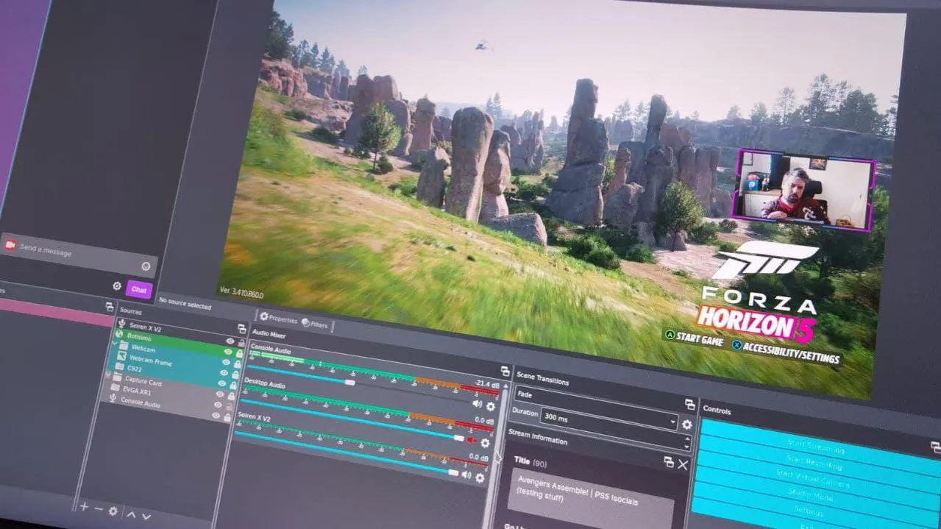Open the Console Audio mixer gear settings
This screenshot has height=529, width=941.
coord(491,405)
